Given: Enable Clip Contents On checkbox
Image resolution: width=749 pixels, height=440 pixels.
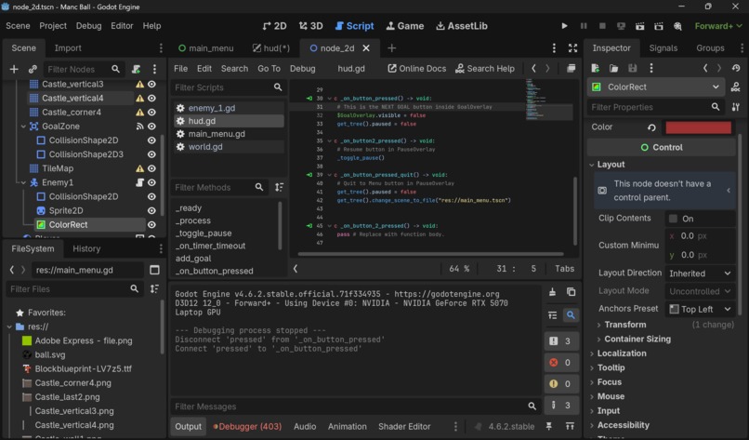Looking at the screenshot, I should pos(673,219).
